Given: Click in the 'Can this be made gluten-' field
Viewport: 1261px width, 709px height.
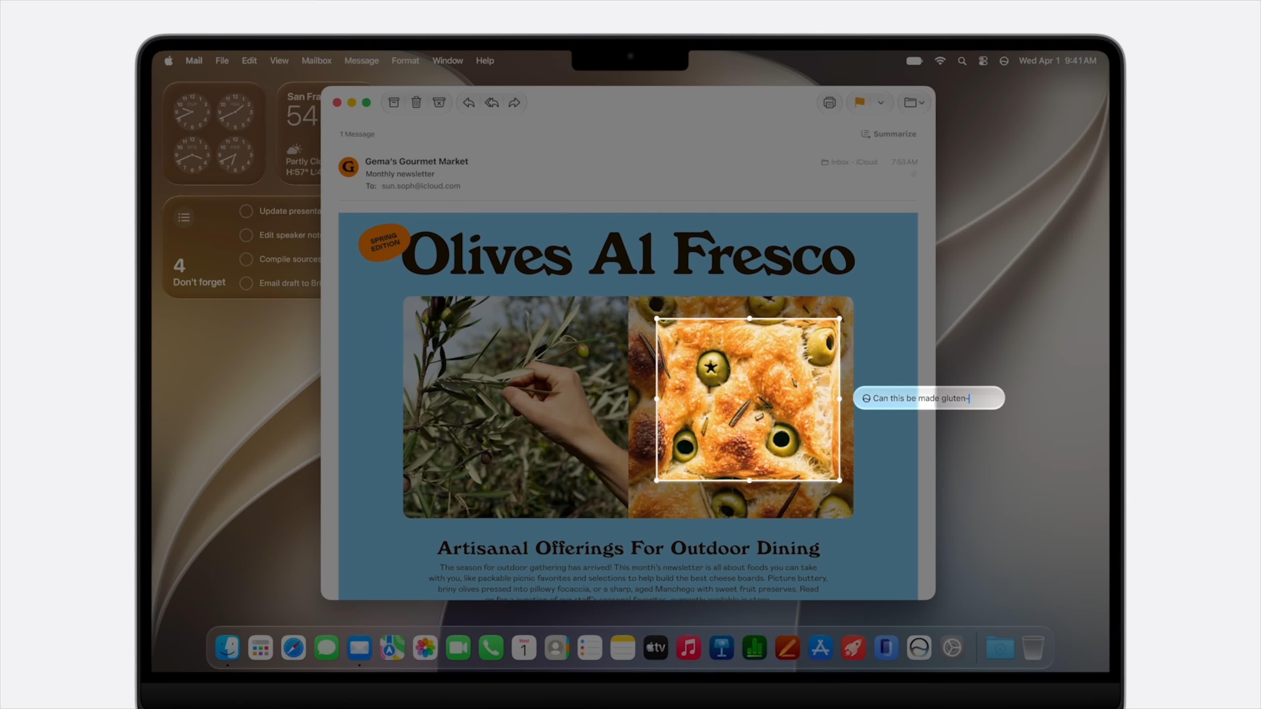Looking at the screenshot, I should pyautogui.click(x=929, y=398).
